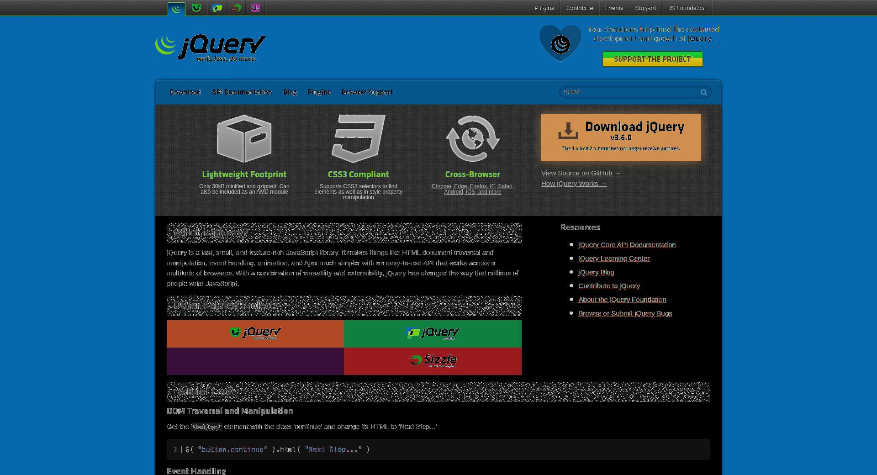Click the download arrow icon on orange button
The width and height of the screenshot is (877, 475).
(568, 131)
